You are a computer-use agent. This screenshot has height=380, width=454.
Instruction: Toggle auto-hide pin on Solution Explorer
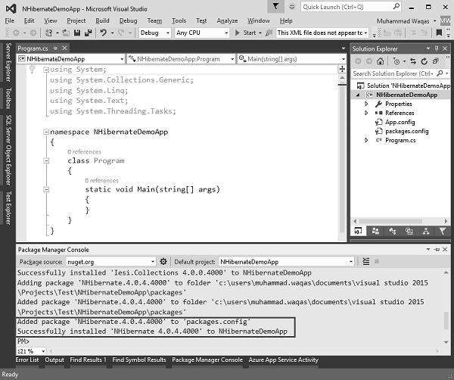[437, 48]
